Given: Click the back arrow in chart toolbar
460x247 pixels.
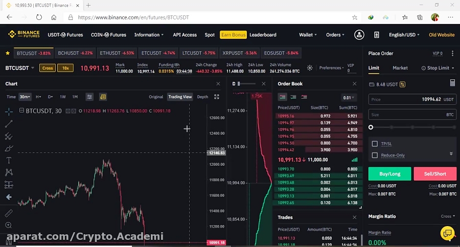Looking at the screenshot, I should pos(9,197).
